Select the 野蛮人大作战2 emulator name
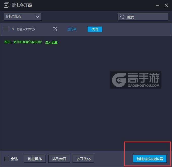 26,29
